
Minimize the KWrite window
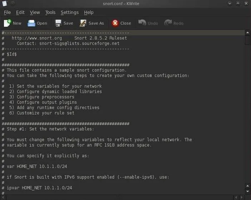(x=230, y=3)
